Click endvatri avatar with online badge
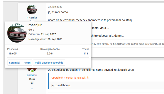The width and height of the screenshot is (164, 94). tap(32, 70)
